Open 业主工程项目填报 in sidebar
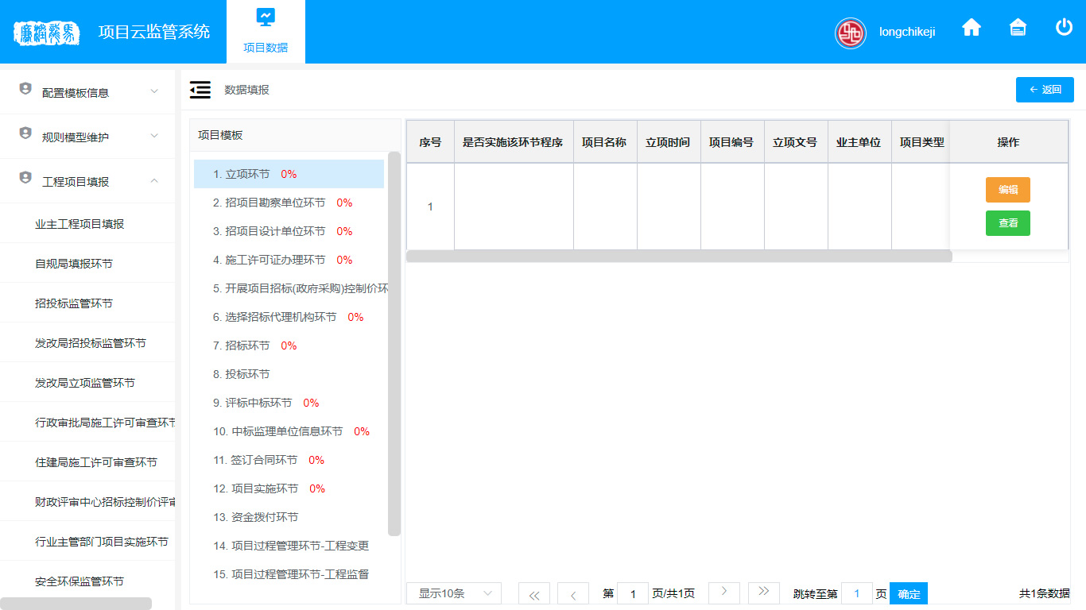This screenshot has width=1086, height=610. pos(80,224)
